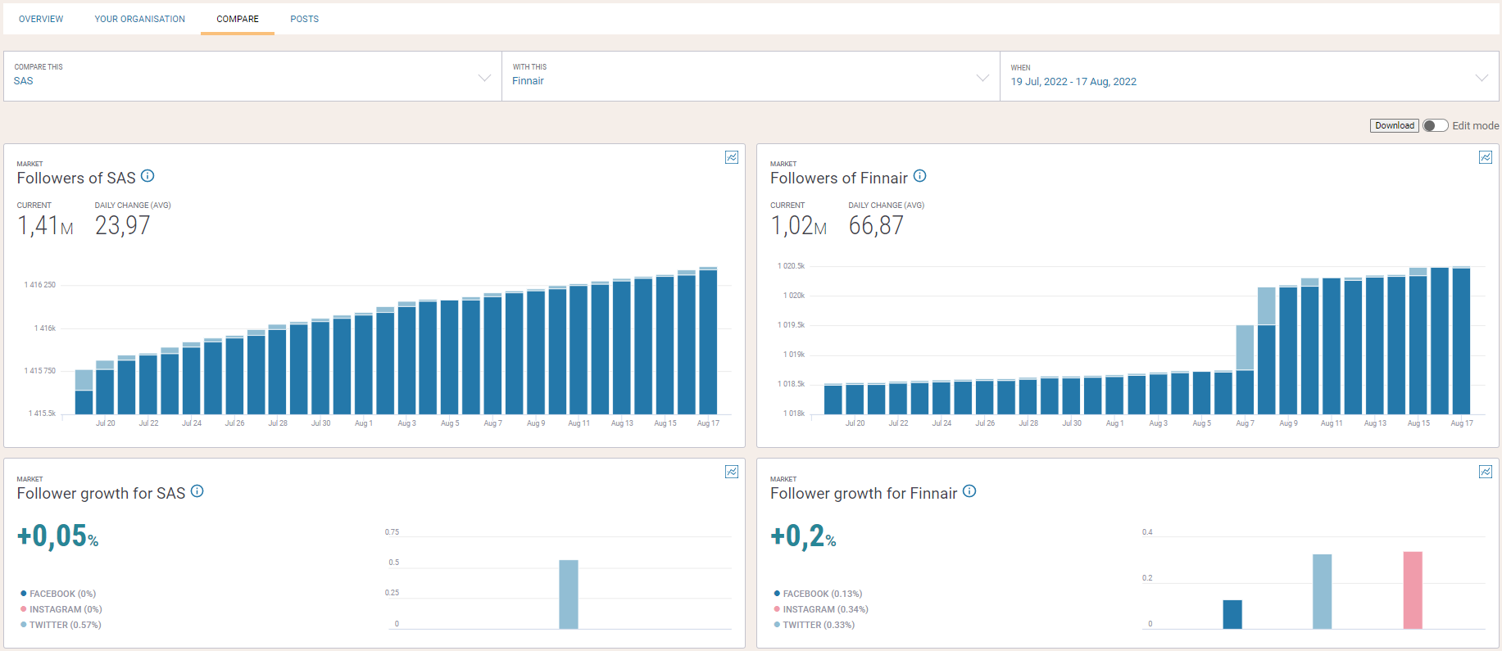Screen dimensions: 1502x651
Task: Show info tooltip for Follower growth for Finnair
Action: point(969,491)
